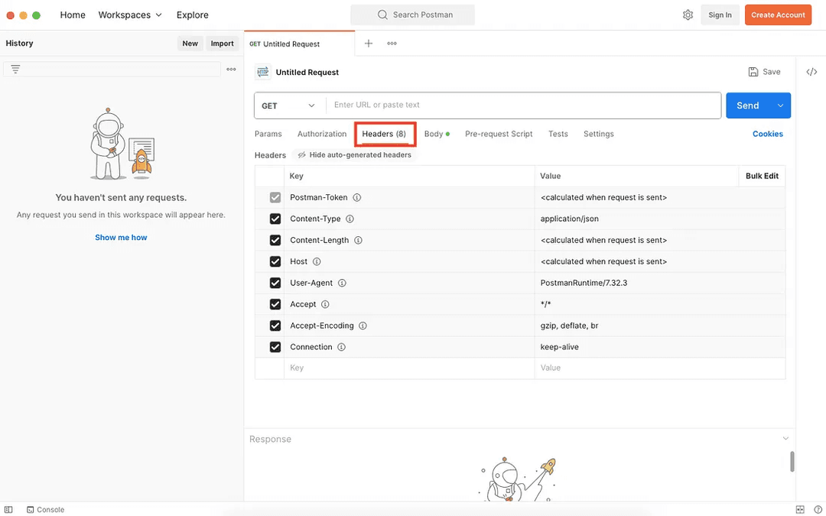
Task: Uncheck the Accept header
Action: pyautogui.click(x=275, y=304)
